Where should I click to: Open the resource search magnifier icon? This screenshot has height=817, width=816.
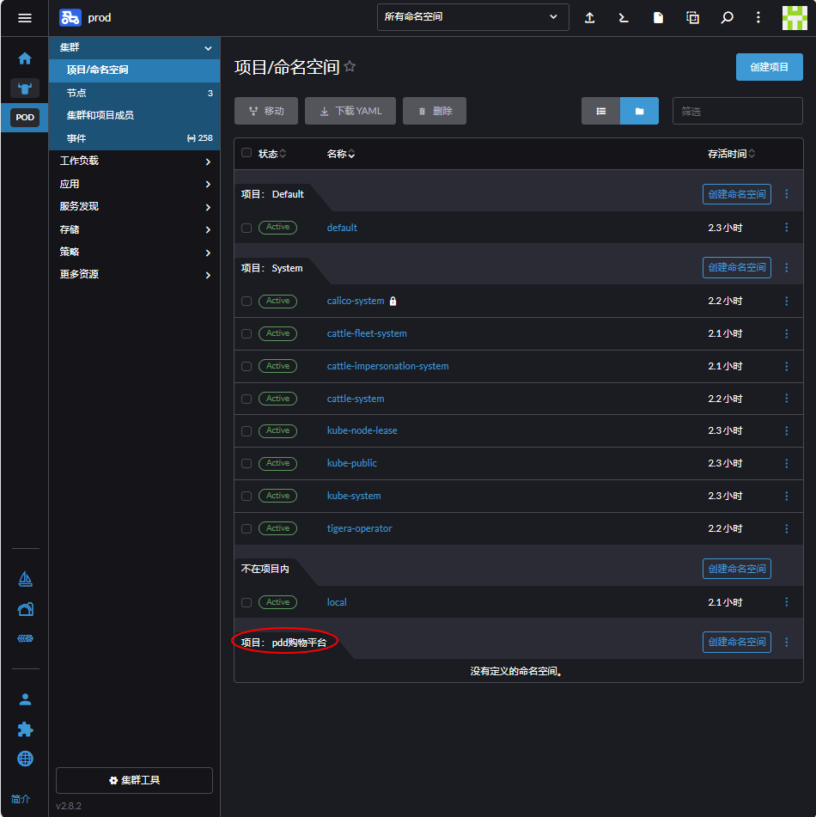[727, 17]
